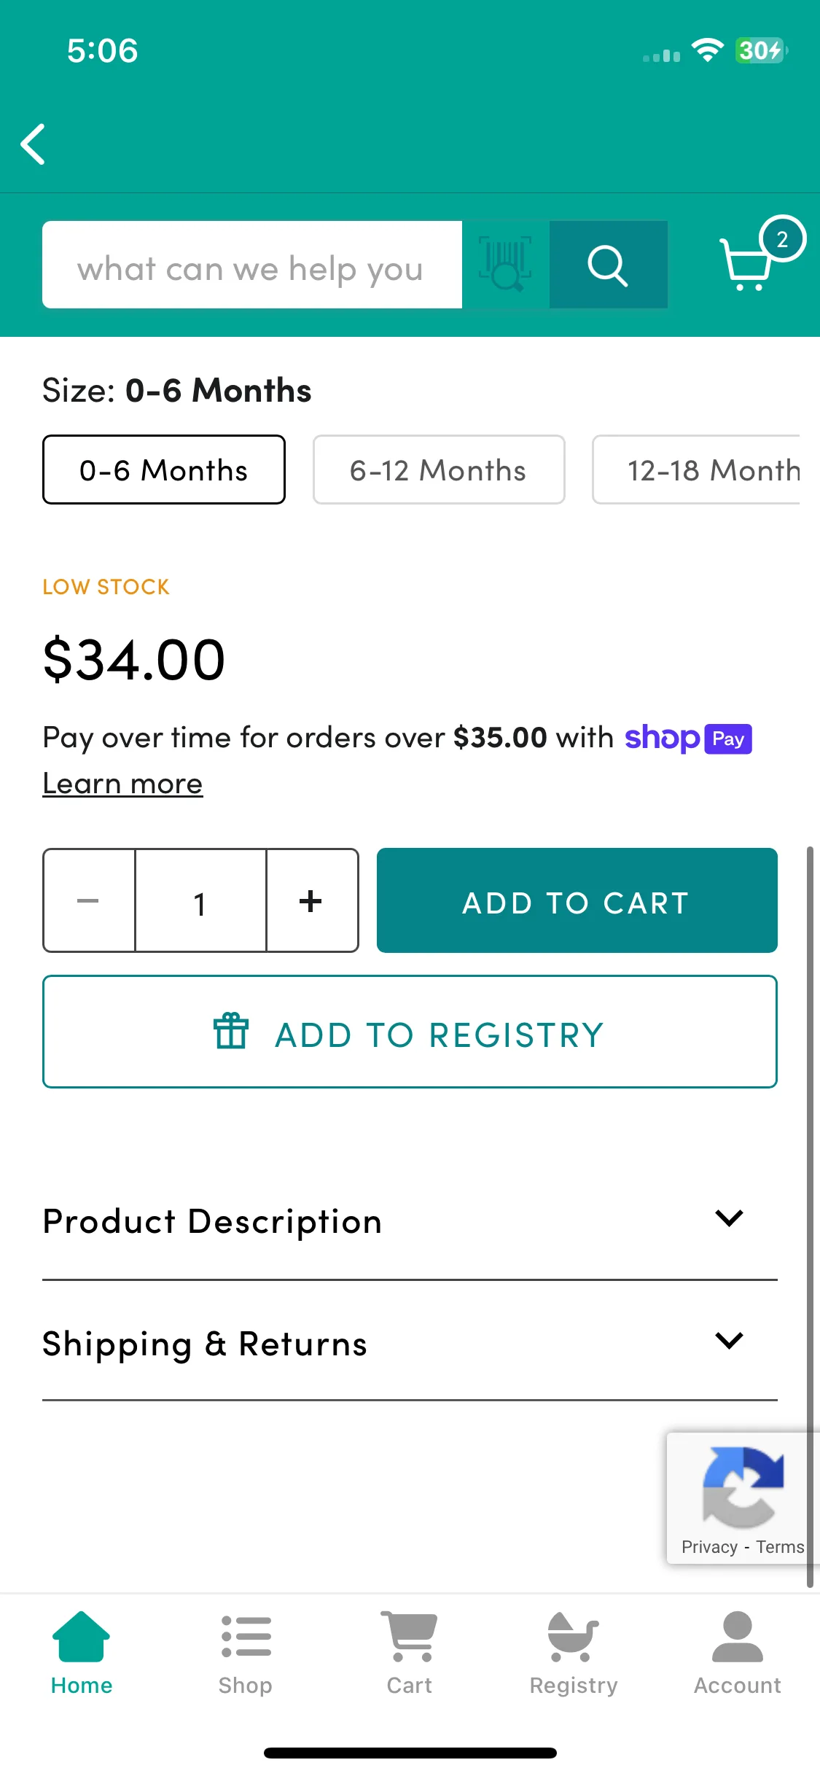This screenshot has height=1776, width=820.
Task: Click the Add to Registry button
Action: click(410, 1032)
